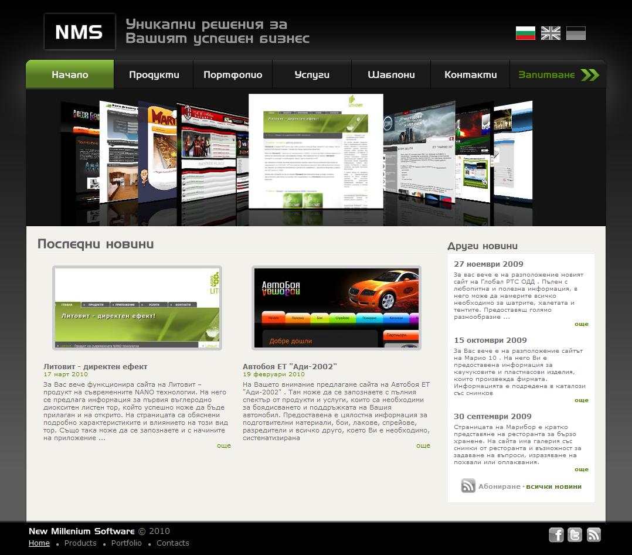
Task: Open the Facebook icon in the footer
Action: (x=556, y=534)
